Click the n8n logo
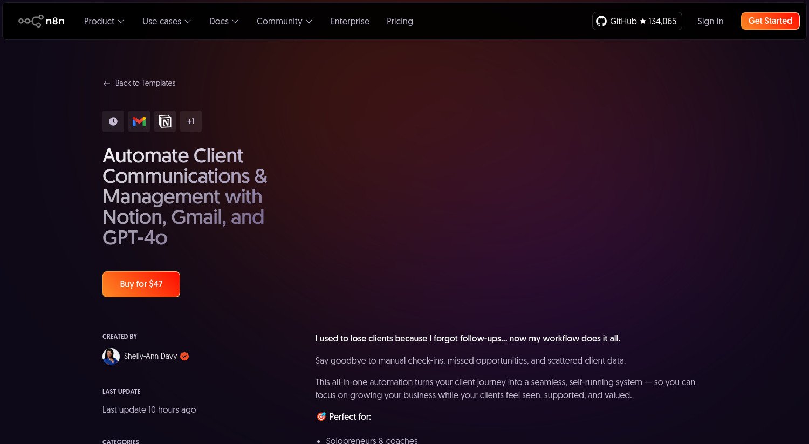The image size is (809, 444). tap(41, 21)
